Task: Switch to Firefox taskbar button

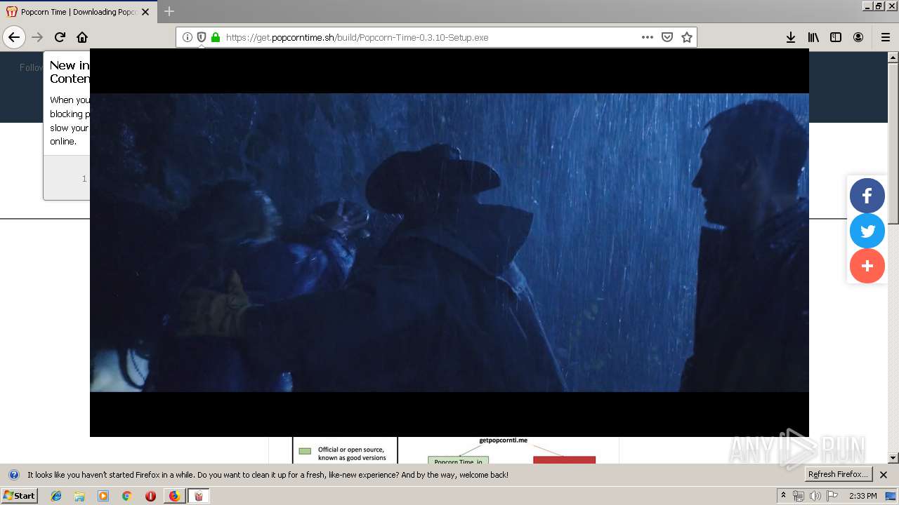Action: pyautogui.click(x=174, y=496)
